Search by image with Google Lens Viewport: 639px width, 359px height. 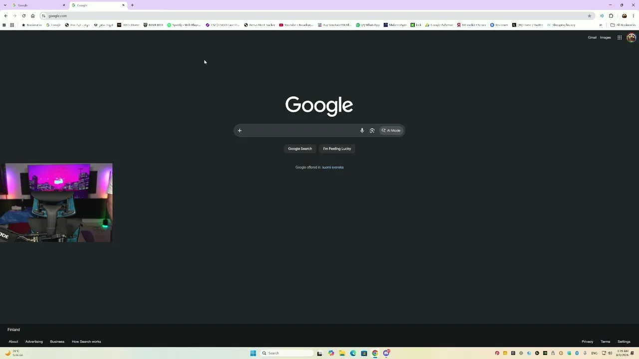tap(372, 131)
